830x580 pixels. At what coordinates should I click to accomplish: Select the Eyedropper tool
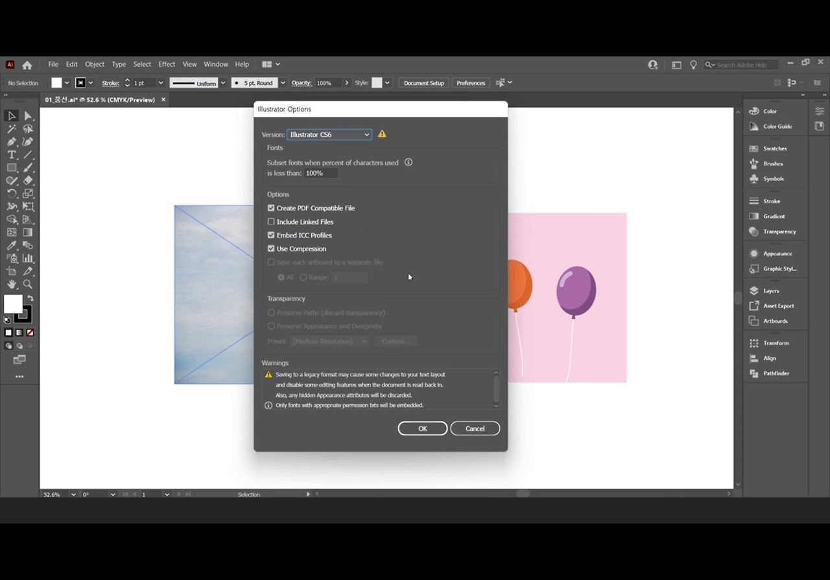click(x=12, y=245)
